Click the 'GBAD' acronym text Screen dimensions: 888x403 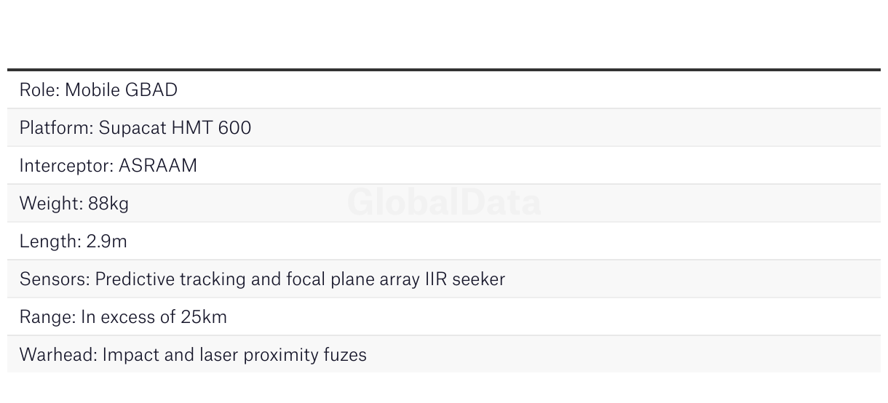coord(151,90)
